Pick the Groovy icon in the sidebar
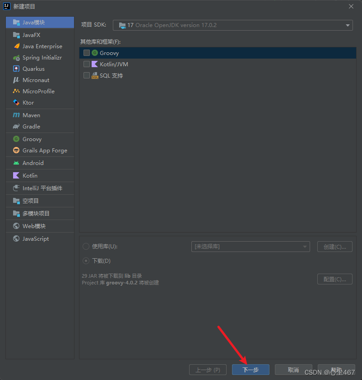Screen dimensions: 362x380 tap(16, 139)
